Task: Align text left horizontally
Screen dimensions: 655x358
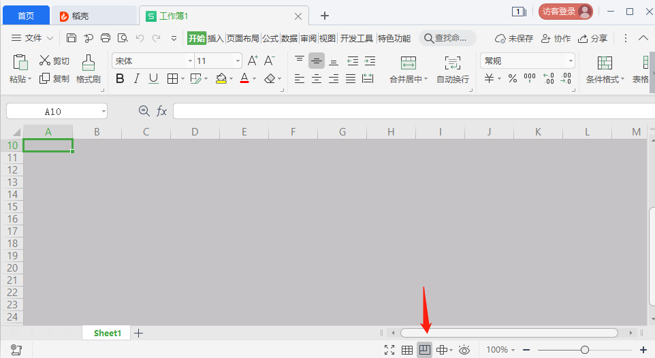Action: (x=300, y=78)
